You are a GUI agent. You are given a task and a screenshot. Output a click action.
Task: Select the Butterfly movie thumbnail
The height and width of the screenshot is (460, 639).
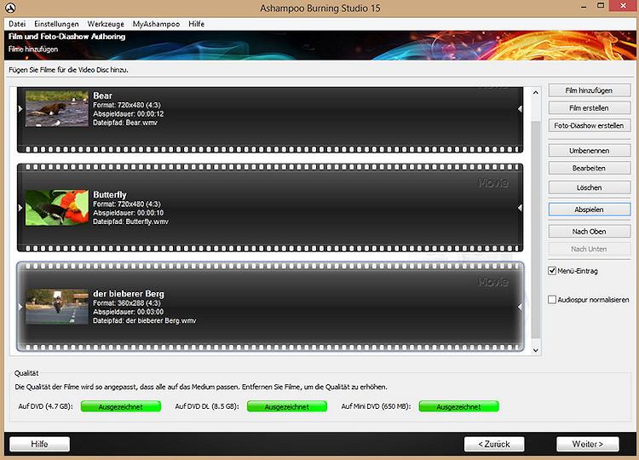pos(56,208)
